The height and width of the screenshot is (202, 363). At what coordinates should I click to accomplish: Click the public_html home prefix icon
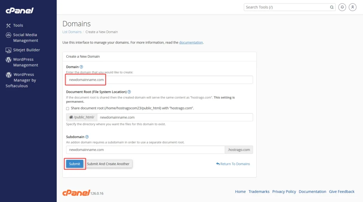(x=71, y=117)
